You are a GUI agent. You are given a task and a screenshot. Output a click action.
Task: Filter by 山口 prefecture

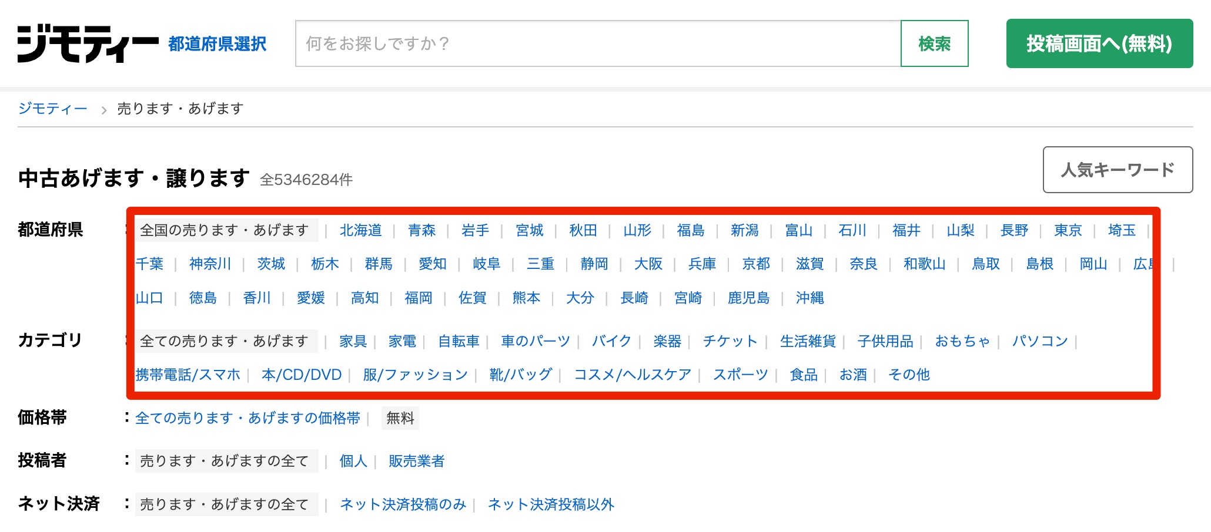pyautogui.click(x=149, y=298)
